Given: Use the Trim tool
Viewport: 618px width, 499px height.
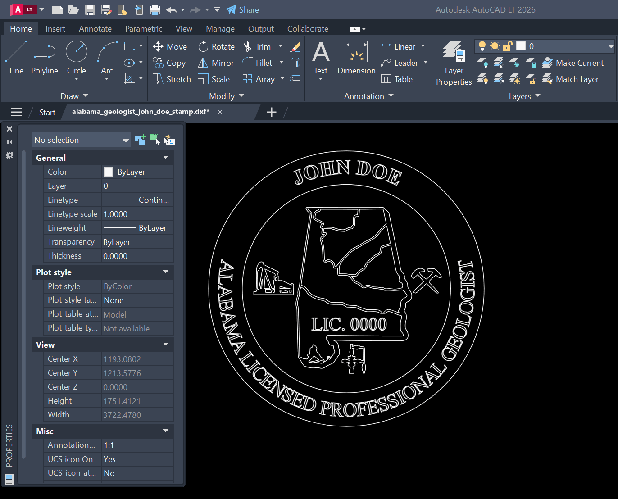Looking at the screenshot, I should (x=257, y=47).
